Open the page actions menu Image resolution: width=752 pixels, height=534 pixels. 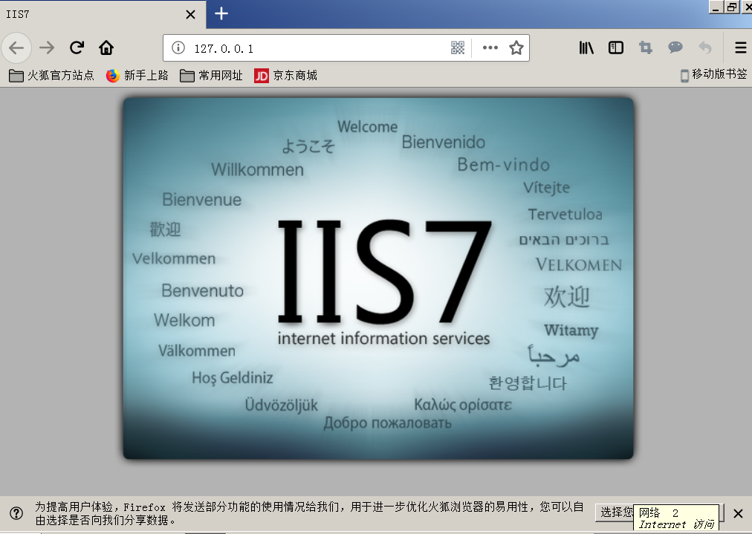coord(490,48)
